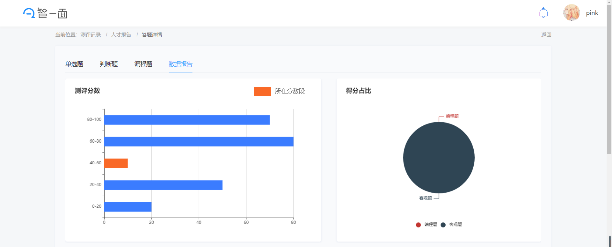Image resolution: width=612 pixels, height=247 pixels.
Task: Click the orange 40-60 score bar
Action: coord(116,163)
